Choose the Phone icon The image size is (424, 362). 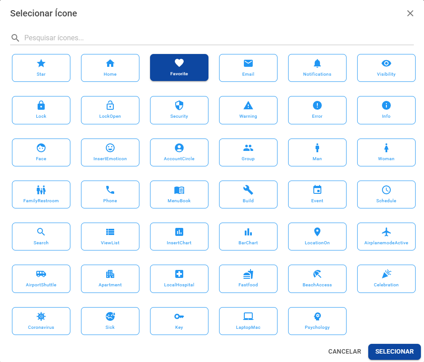point(110,194)
